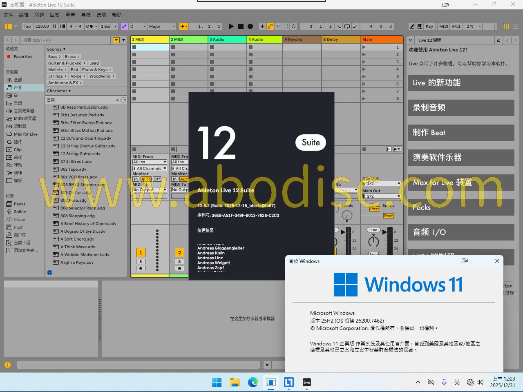Toggle the metronome button
523x392 pixels.
[x=91, y=26]
